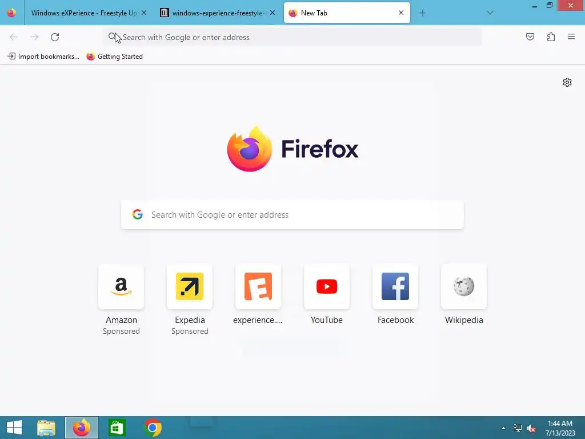
Task: Switch to Windows eXPerience Freestyle tab
Action: (x=83, y=13)
